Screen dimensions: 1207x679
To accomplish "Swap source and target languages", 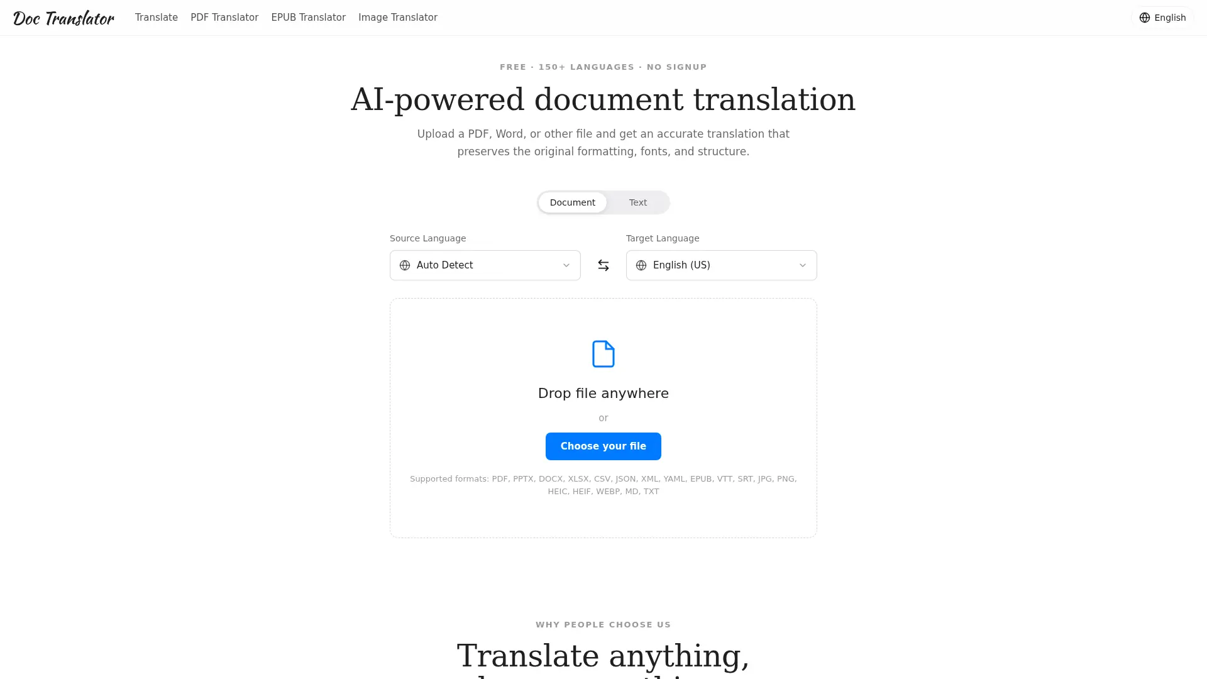I will pyautogui.click(x=603, y=265).
